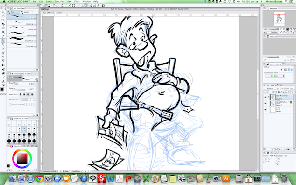Select the Lasso selection tool
Viewport: 296px width, 185px height.
click(3, 28)
